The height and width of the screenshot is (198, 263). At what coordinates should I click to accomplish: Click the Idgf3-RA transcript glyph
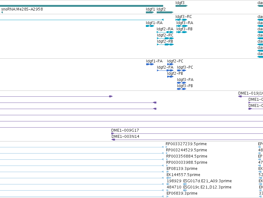182,26
